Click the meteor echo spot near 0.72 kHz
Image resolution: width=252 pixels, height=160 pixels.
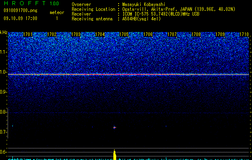point(115,128)
